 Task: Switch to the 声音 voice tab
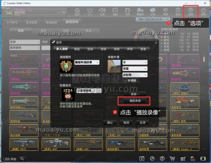(x=130, y=49)
